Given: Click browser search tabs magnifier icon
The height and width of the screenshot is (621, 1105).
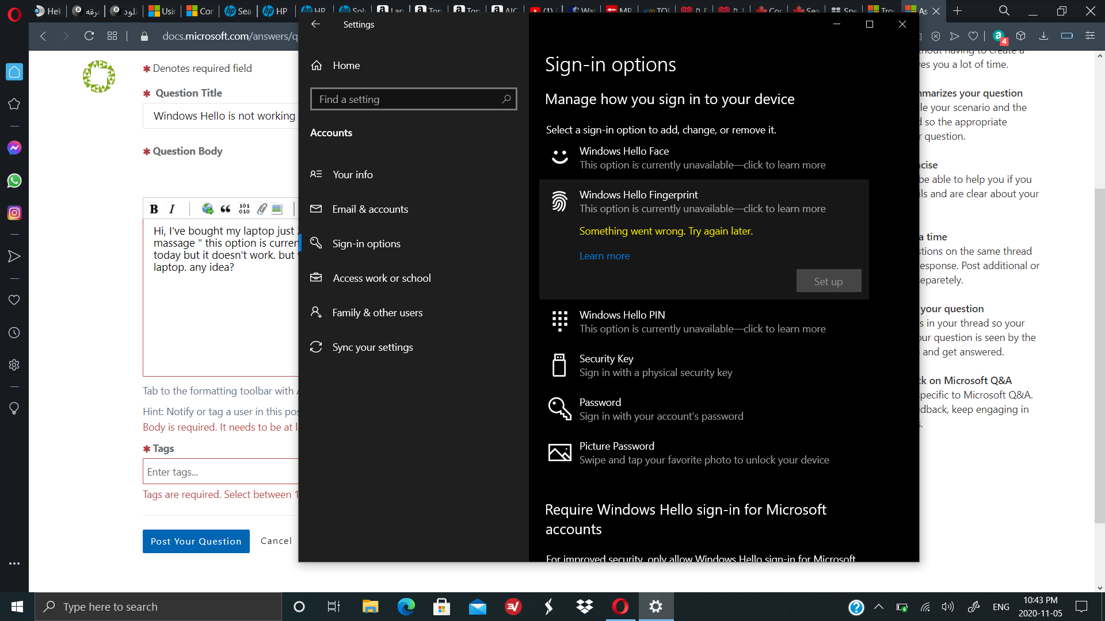Looking at the screenshot, I should click(x=1004, y=10).
